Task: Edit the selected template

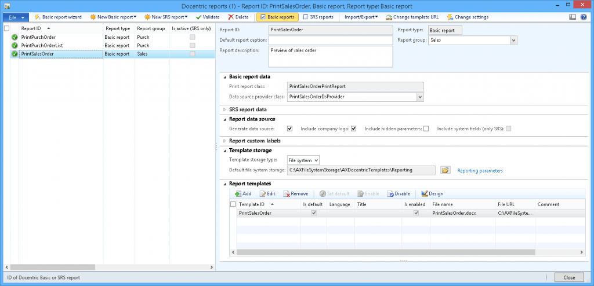Action: [x=267, y=194]
